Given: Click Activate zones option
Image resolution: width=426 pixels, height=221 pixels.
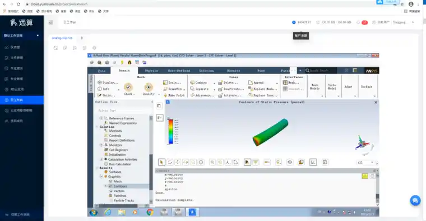Looking at the screenshot, I should tap(230, 95).
